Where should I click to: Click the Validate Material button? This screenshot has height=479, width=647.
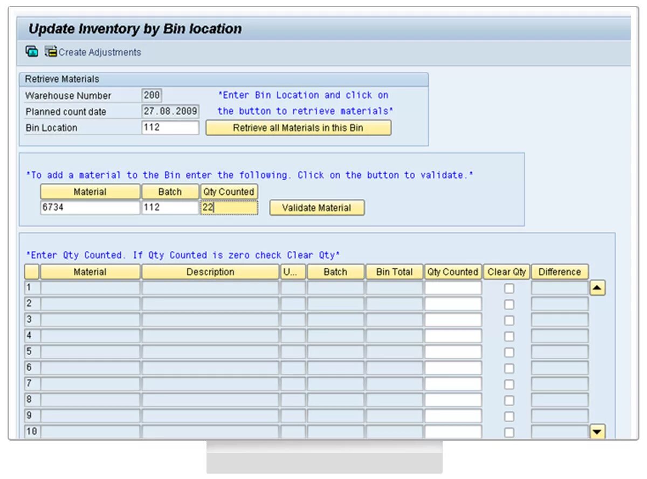[316, 208]
